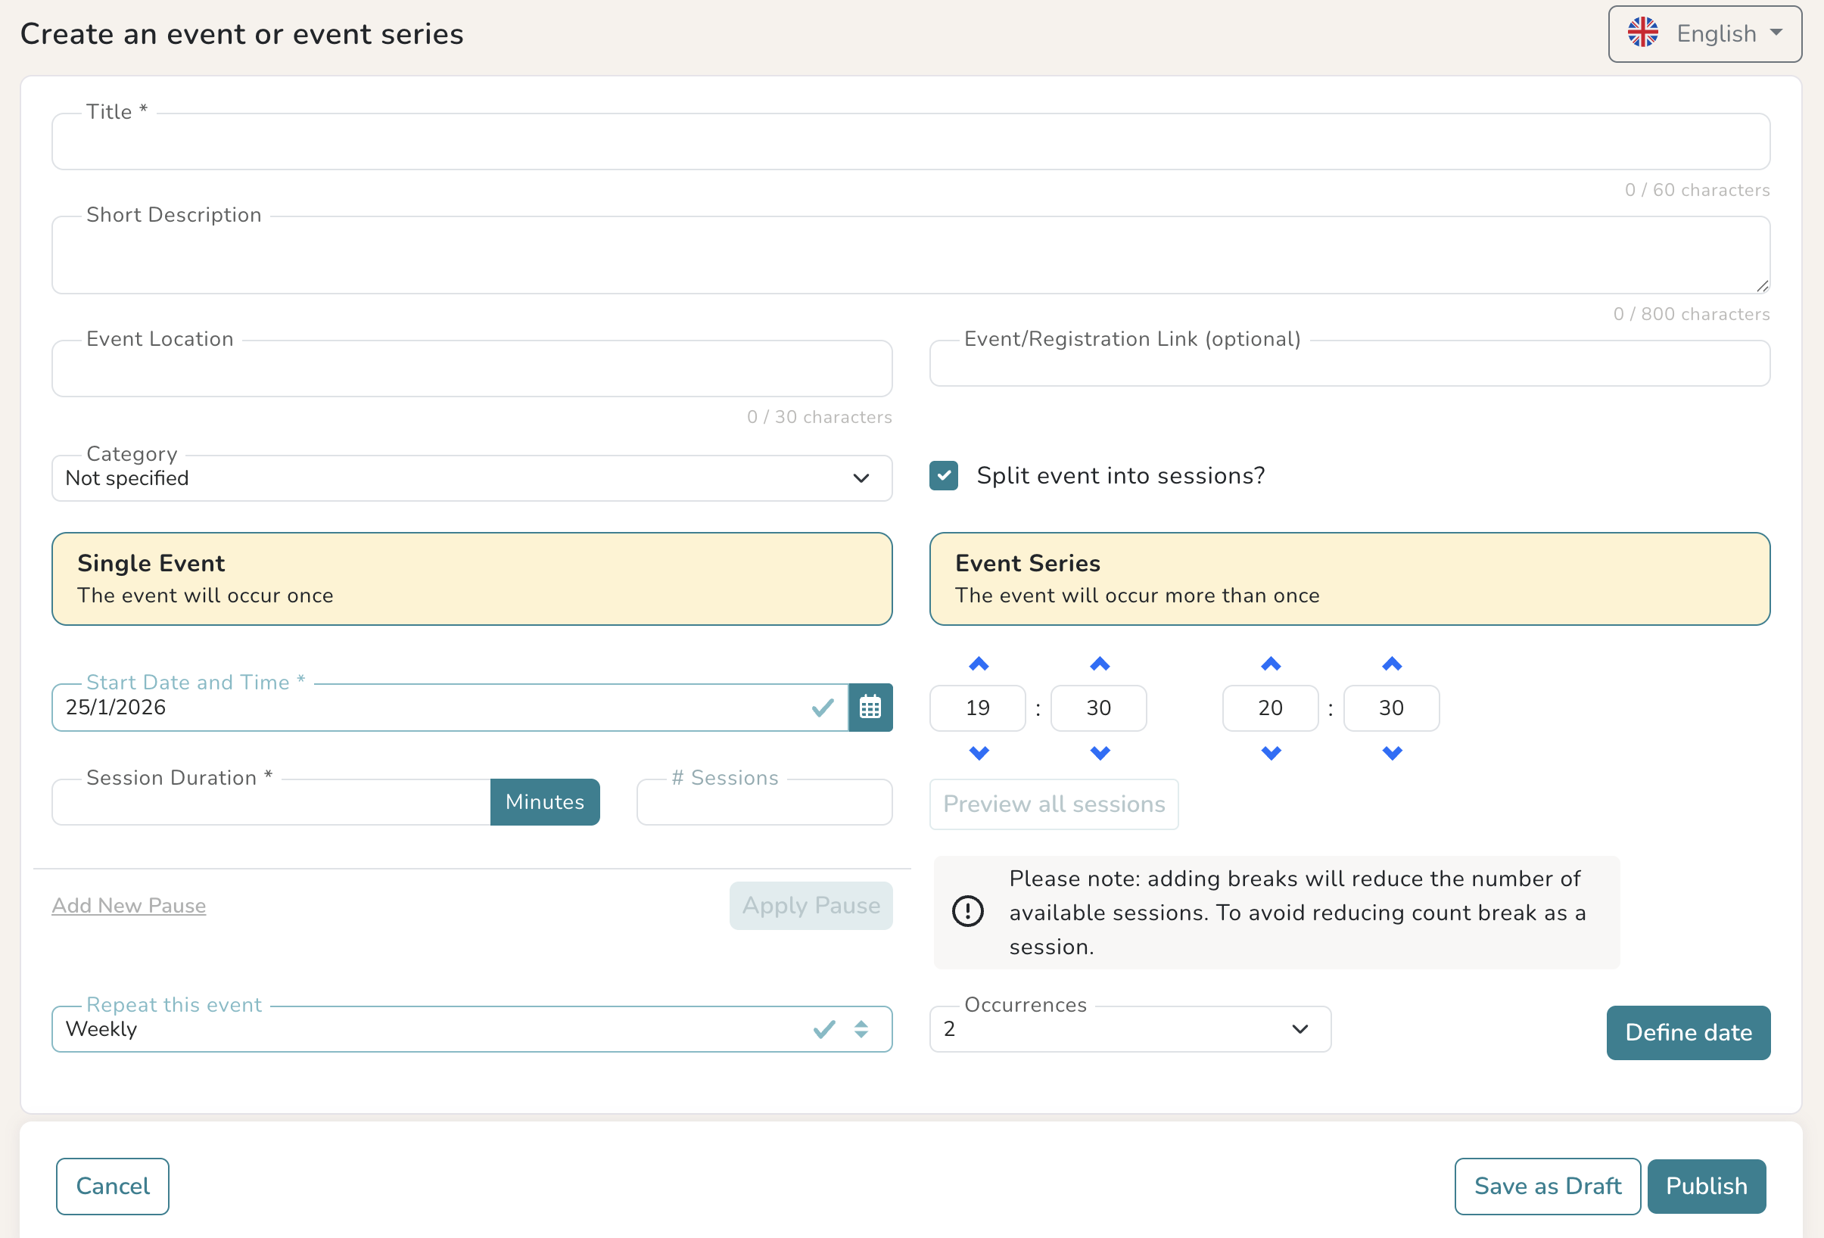Click into the Title input field
1824x1238 pixels.
click(x=910, y=143)
